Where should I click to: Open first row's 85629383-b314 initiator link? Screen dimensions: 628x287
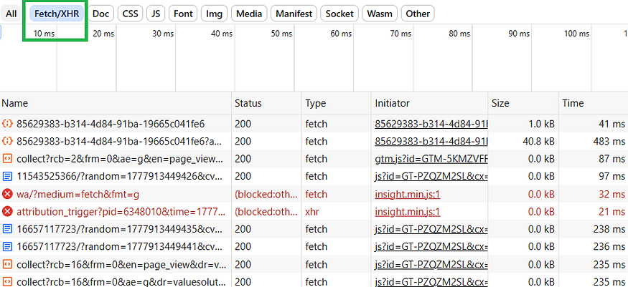pos(431,124)
